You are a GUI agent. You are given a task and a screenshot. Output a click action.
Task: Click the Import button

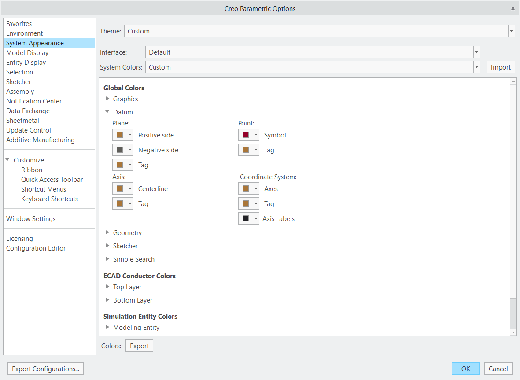(501, 67)
